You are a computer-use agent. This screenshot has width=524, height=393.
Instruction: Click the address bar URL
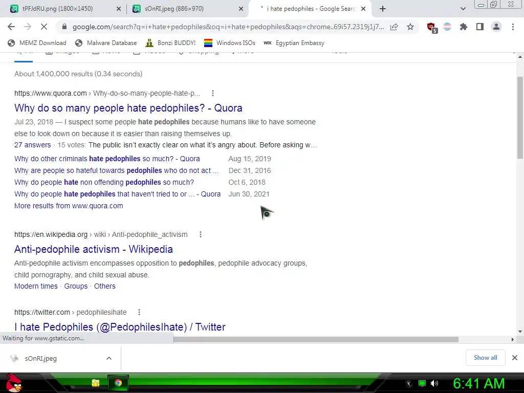click(228, 27)
